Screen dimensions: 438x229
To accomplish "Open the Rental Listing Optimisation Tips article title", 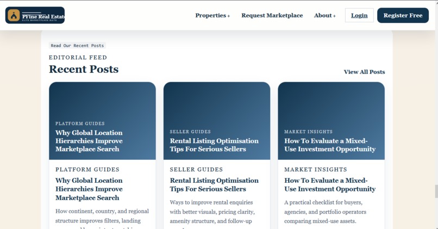I will pyautogui.click(x=214, y=184).
